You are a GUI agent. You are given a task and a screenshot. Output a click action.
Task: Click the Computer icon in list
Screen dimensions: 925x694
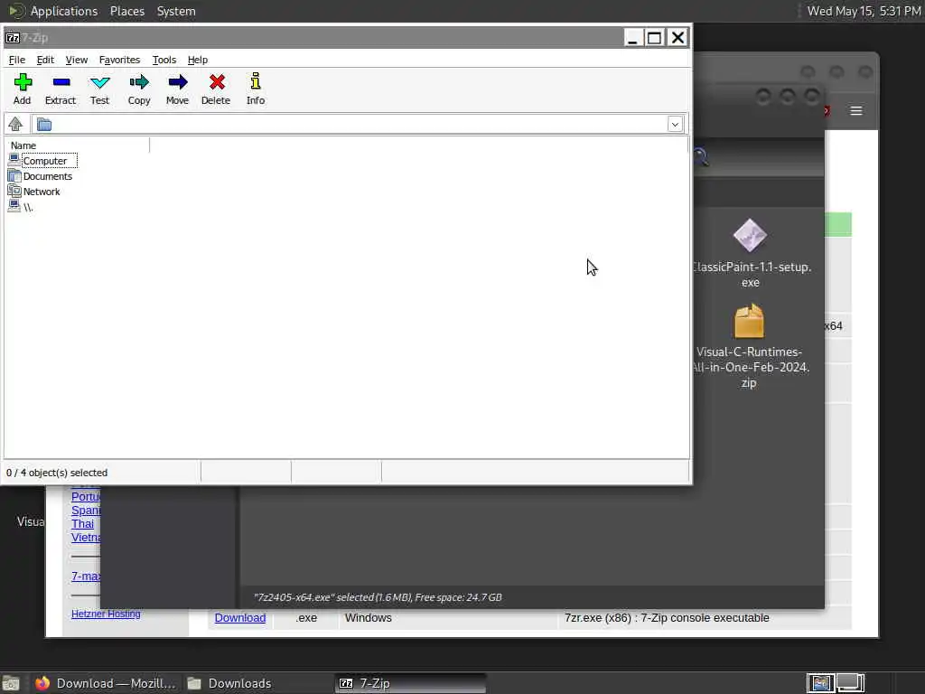click(14, 160)
